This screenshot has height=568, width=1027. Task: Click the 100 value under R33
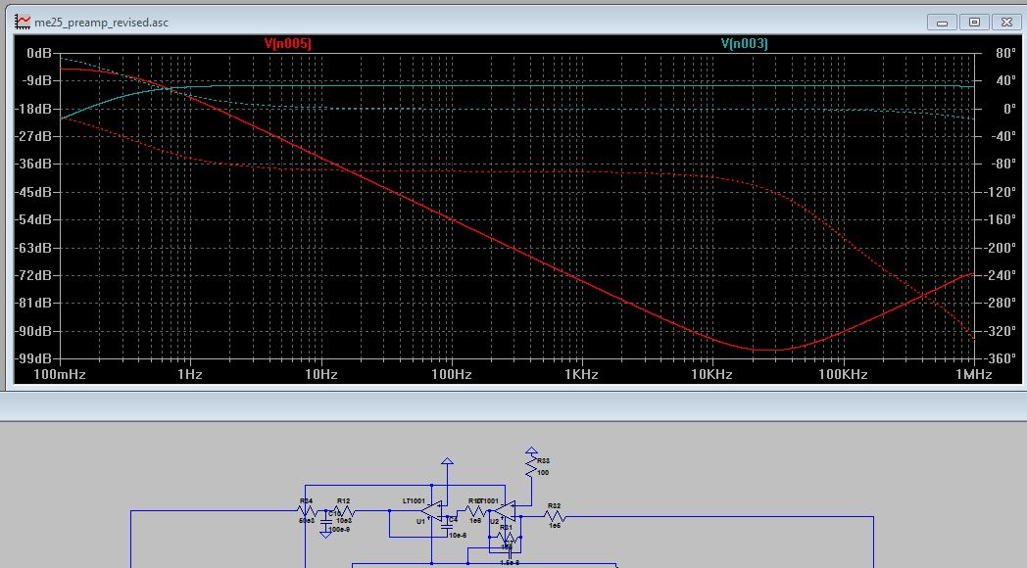pyautogui.click(x=543, y=472)
